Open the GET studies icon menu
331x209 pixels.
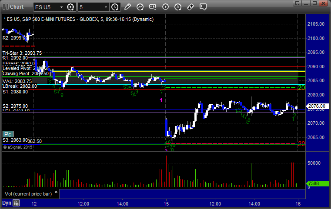153,7
